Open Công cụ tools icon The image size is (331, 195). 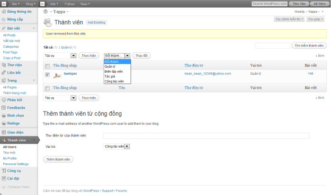(x=4, y=170)
